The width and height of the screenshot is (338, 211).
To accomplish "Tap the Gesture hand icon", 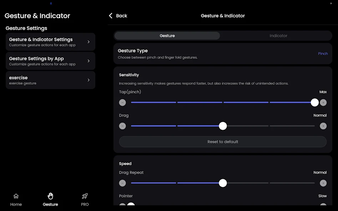I will (50, 196).
